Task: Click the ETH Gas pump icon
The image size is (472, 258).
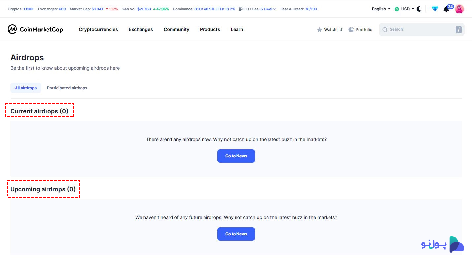Action: [241, 9]
